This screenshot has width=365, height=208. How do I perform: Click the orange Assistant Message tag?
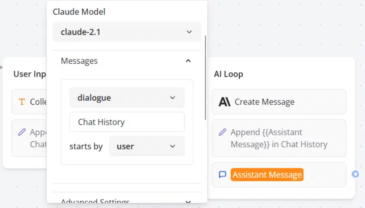click(x=267, y=174)
